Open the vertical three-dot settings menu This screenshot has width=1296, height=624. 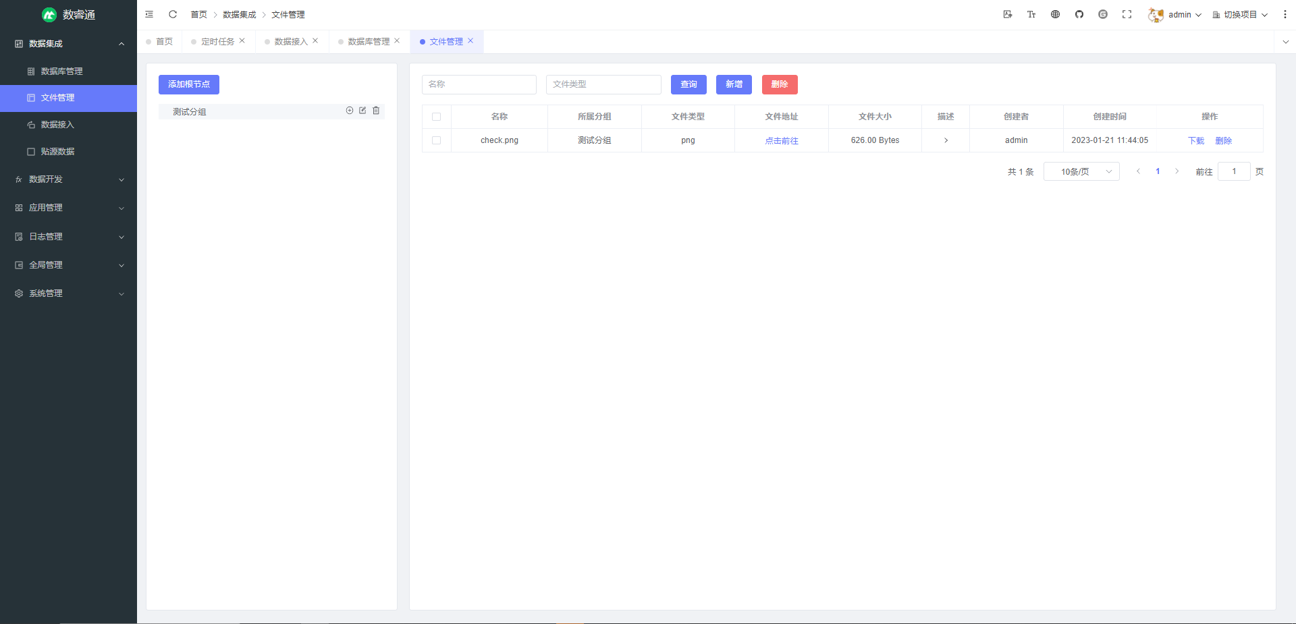click(1285, 14)
